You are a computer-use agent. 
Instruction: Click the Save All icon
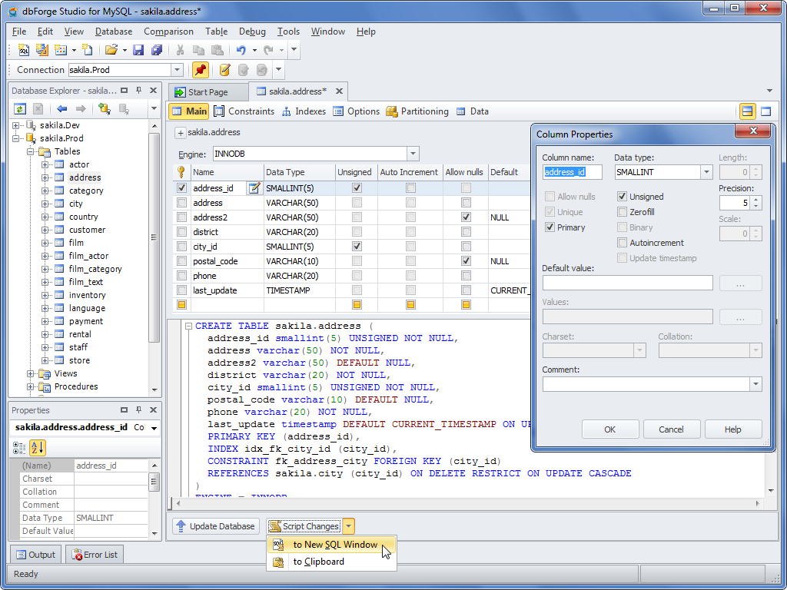157,50
